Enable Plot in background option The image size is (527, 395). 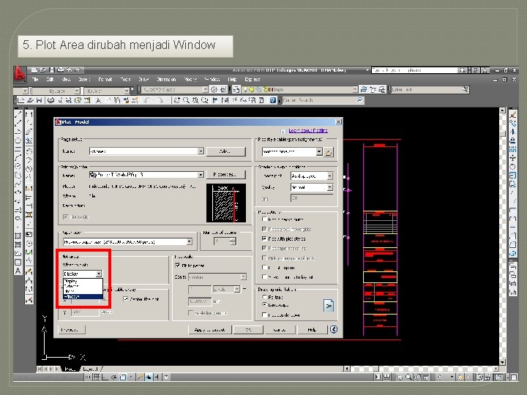(264, 219)
